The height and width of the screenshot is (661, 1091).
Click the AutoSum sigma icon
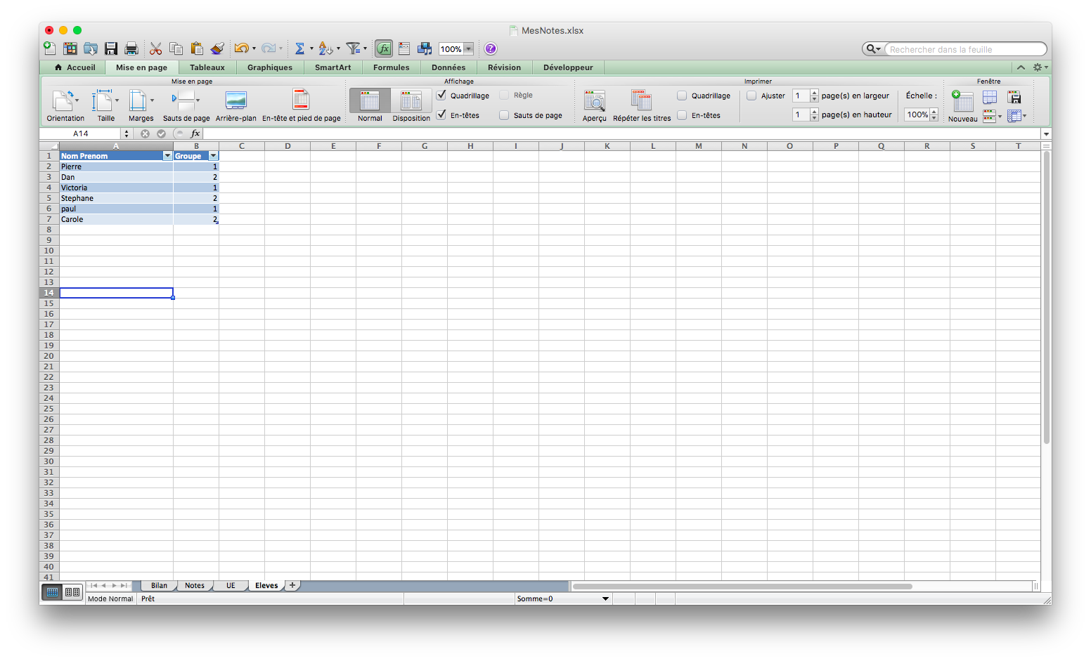pyautogui.click(x=299, y=48)
